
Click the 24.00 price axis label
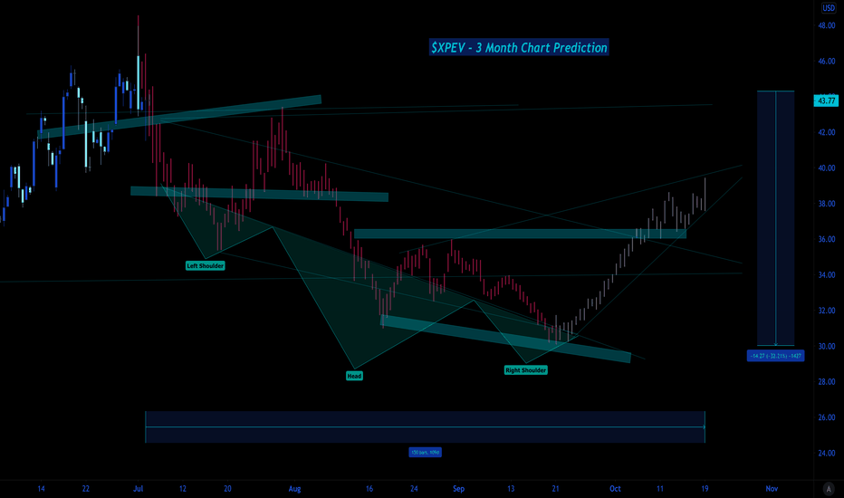coord(827,453)
